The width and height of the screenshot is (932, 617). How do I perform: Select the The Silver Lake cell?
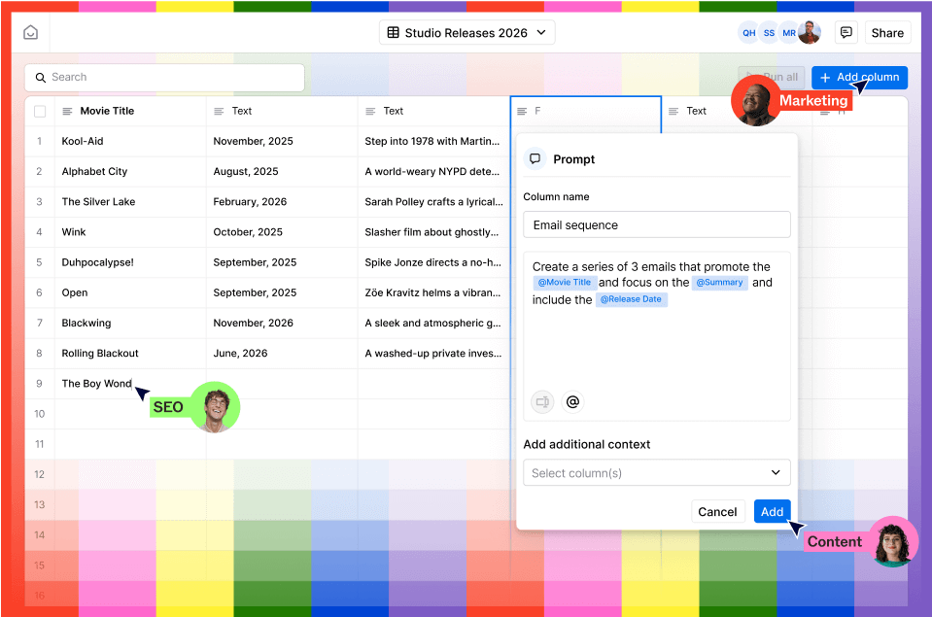[x=130, y=202]
